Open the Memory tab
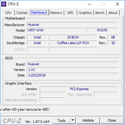This screenshot has width=125, height=125. pyautogui.click(x=56, y=13)
